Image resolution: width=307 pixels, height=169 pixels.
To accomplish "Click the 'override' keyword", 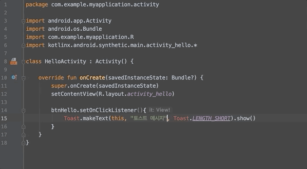I will click(x=51, y=78).
